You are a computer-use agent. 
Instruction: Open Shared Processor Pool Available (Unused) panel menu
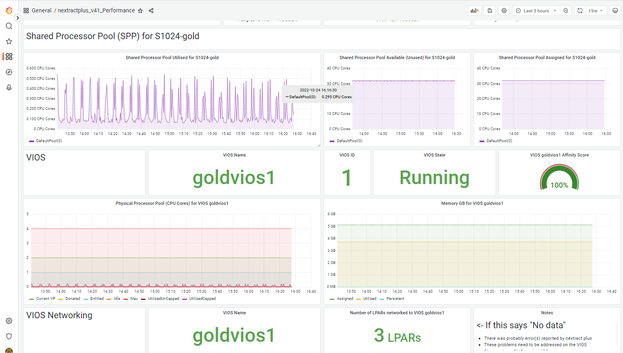click(x=397, y=58)
